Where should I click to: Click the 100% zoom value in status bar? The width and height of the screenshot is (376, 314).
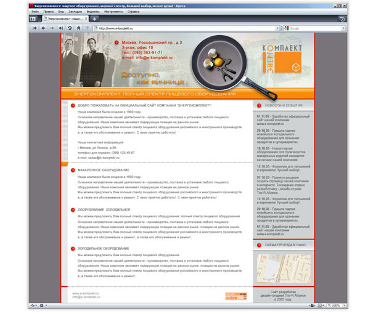(x=335, y=305)
